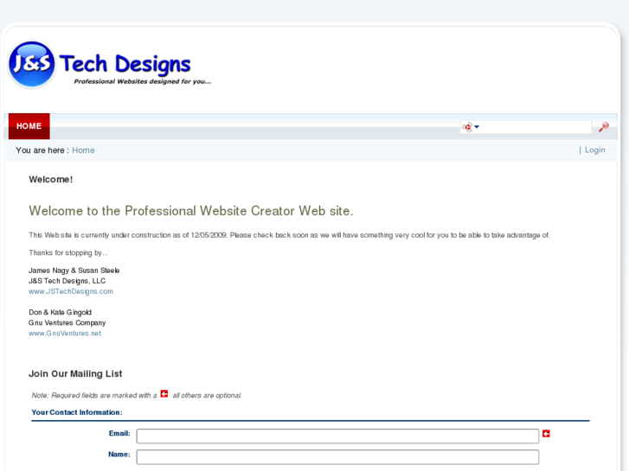The image size is (629, 471).
Task: Click required marker icon in the note
Action: point(164,394)
